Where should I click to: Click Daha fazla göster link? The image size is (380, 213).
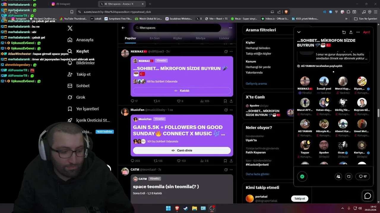click(x=257, y=174)
